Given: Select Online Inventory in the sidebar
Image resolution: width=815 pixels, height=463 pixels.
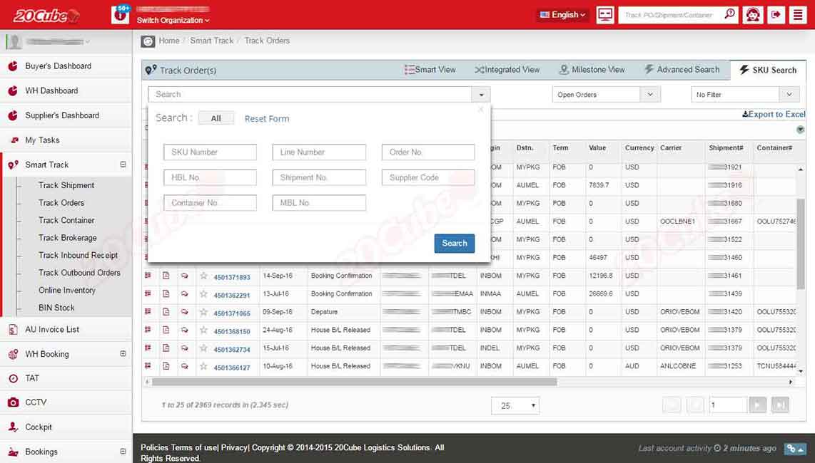Looking at the screenshot, I should (67, 290).
